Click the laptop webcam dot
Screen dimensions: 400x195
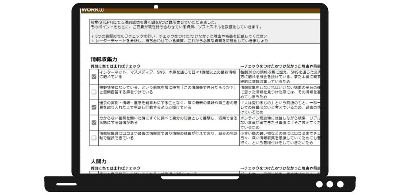[x=156, y=6]
